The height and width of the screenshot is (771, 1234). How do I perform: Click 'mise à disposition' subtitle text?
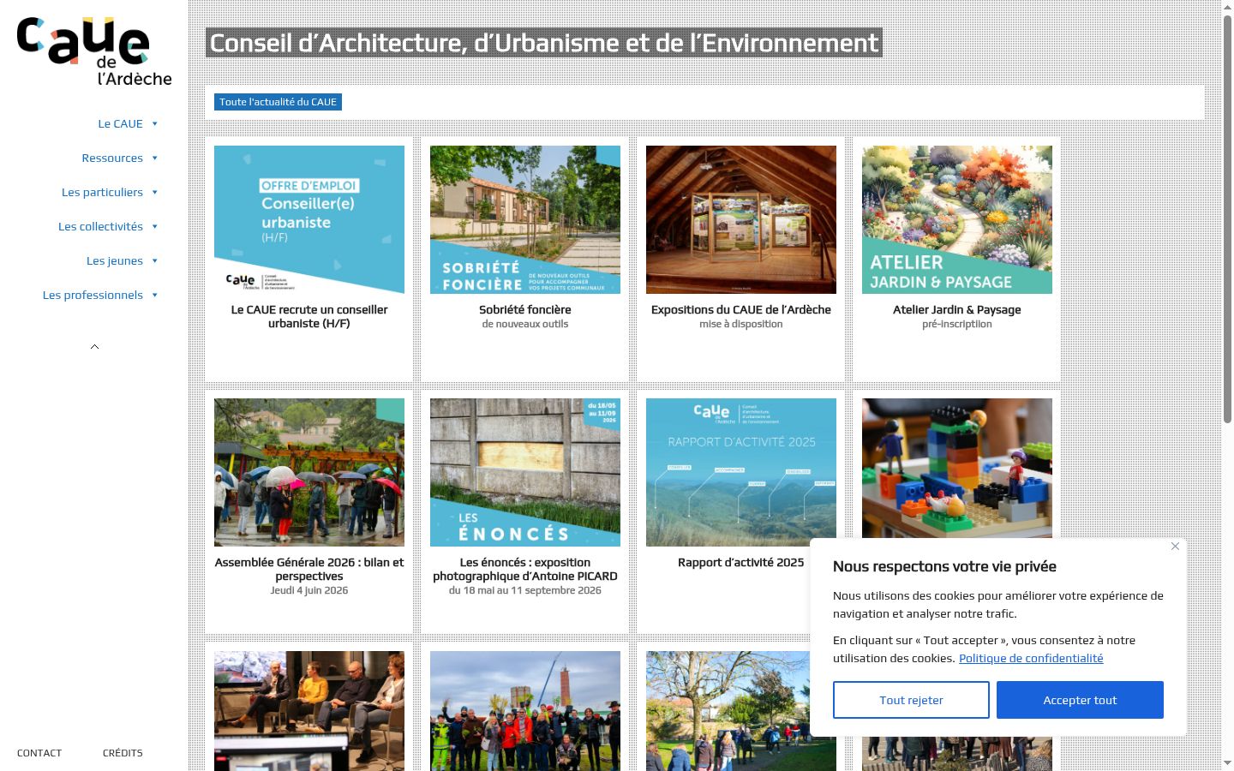point(741,324)
